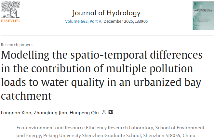Viewport: 215px width, 140px height.
Task: Click the envelope email icon
Action: 111,112
